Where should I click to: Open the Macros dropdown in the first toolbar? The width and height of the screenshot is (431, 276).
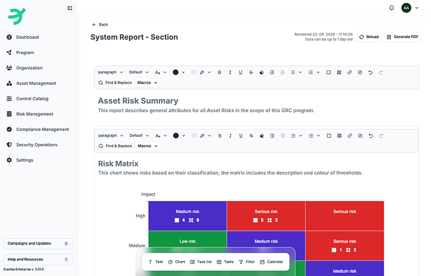(147, 82)
